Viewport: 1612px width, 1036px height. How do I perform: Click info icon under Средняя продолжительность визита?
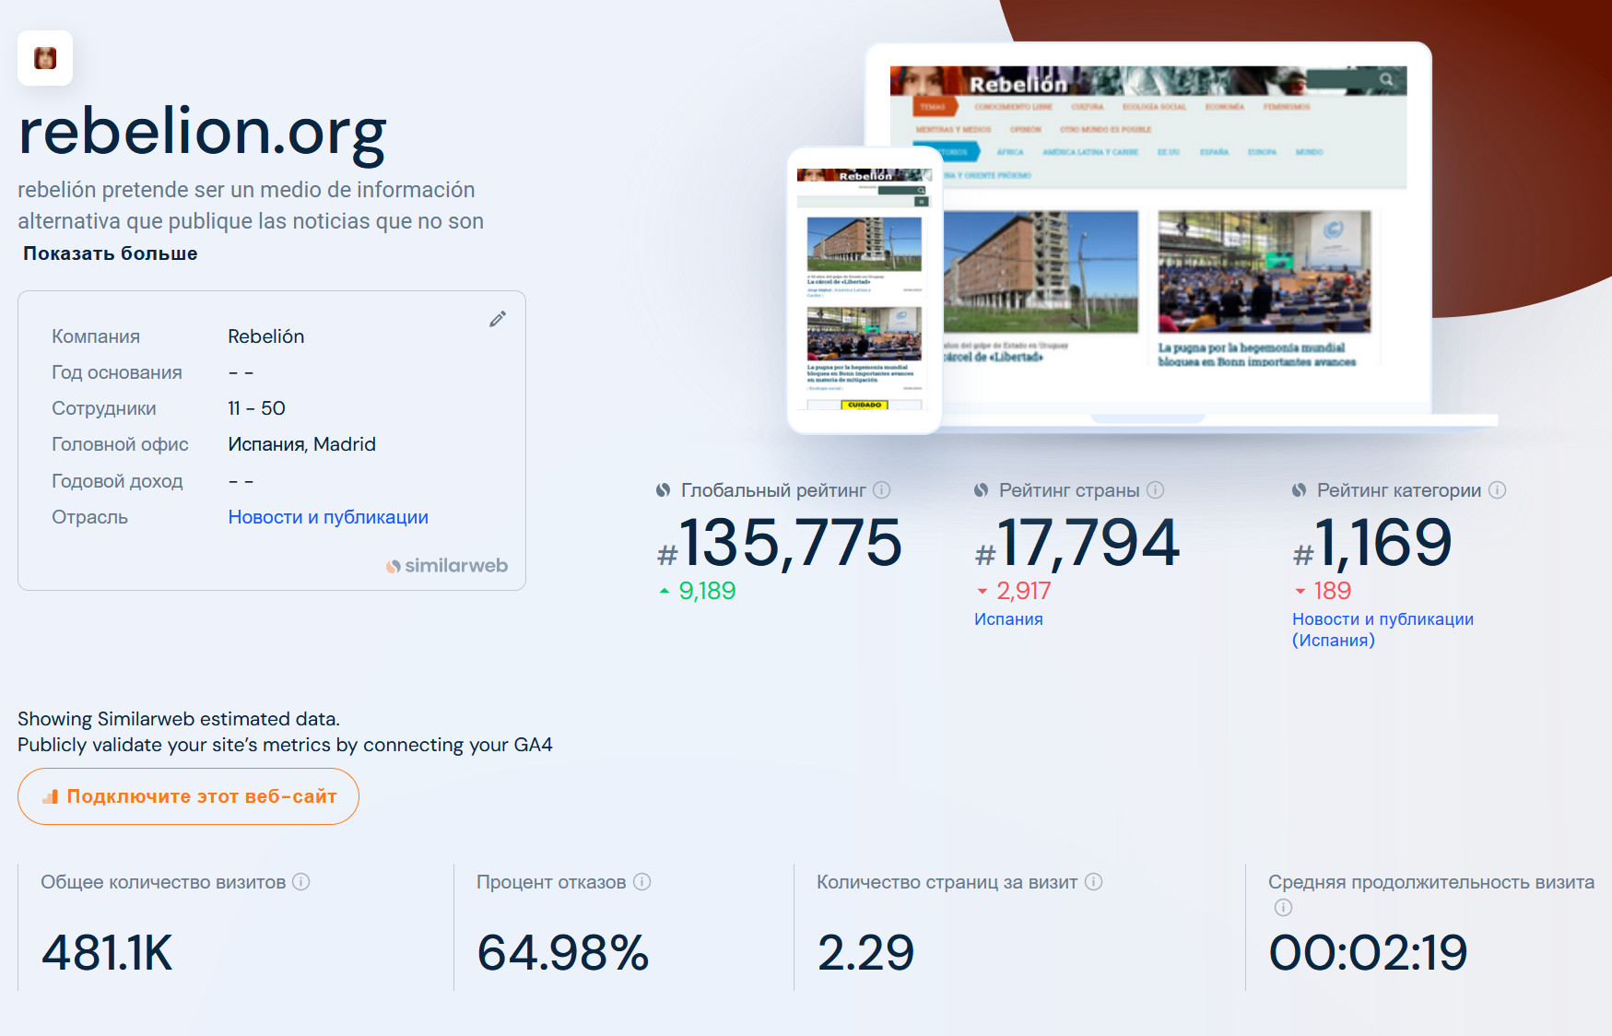point(1283,908)
